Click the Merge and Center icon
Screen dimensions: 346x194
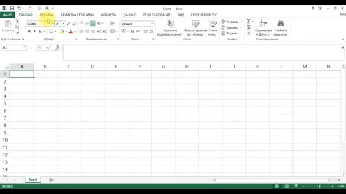coord(112,31)
